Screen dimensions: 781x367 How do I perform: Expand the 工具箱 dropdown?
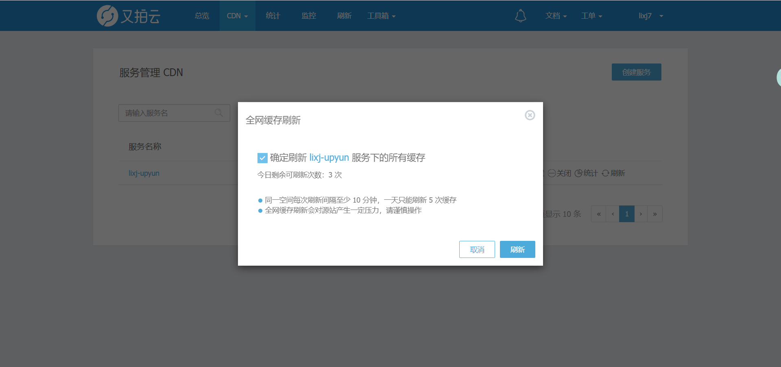point(381,16)
